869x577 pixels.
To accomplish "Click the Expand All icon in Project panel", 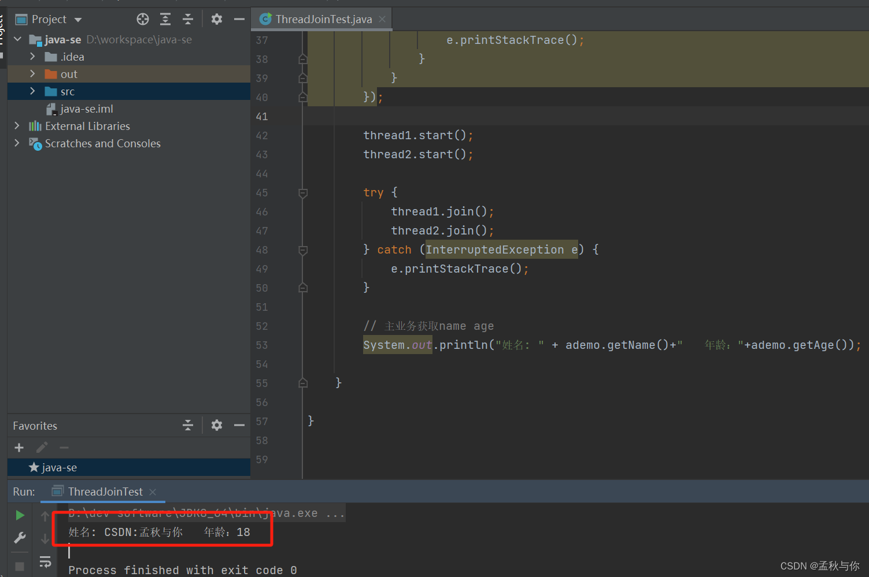I will tap(165, 20).
